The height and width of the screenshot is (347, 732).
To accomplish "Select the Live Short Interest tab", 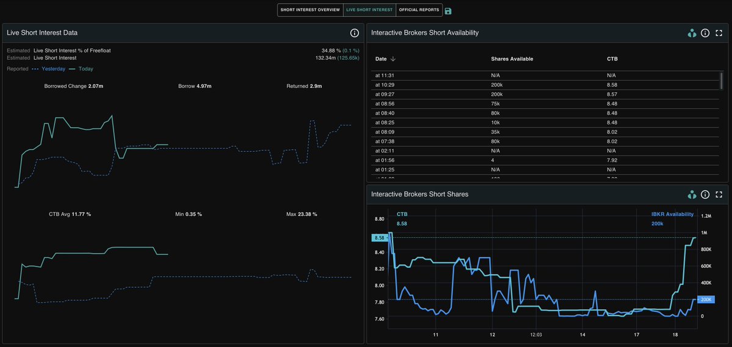I will pos(369,10).
